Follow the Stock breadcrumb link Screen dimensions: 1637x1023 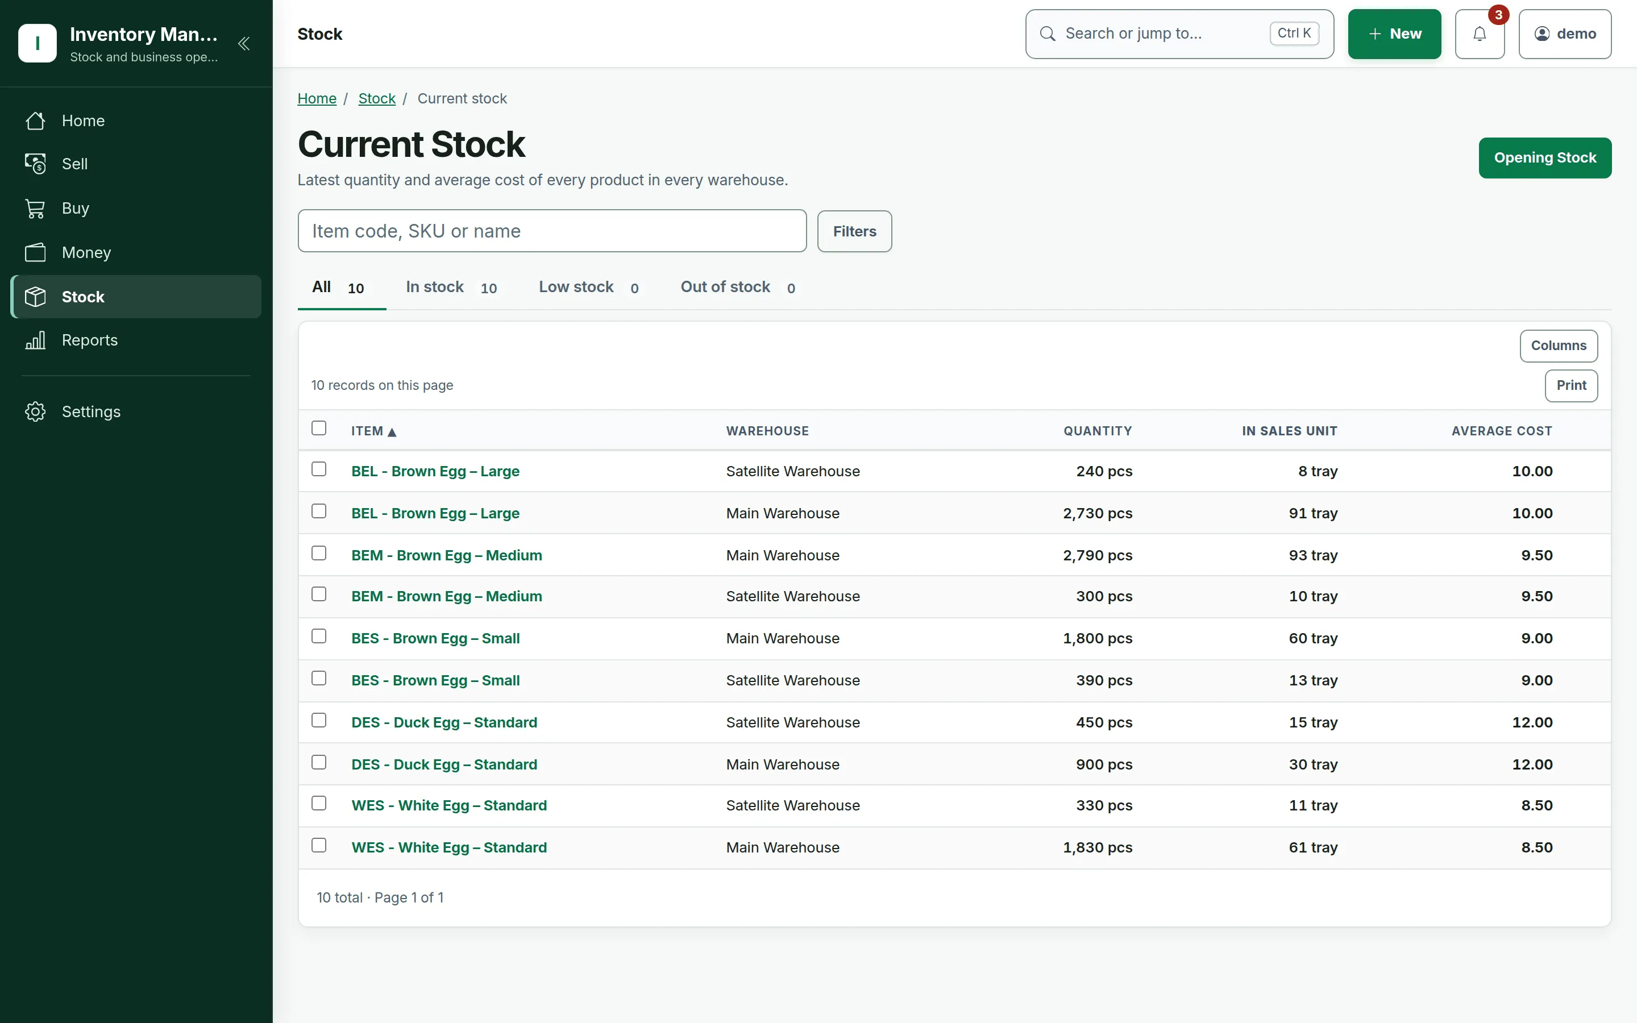coord(377,99)
